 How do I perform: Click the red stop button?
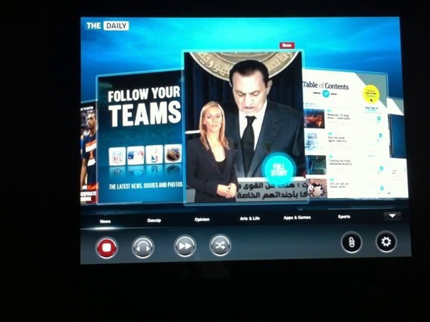tap(107, 247)
